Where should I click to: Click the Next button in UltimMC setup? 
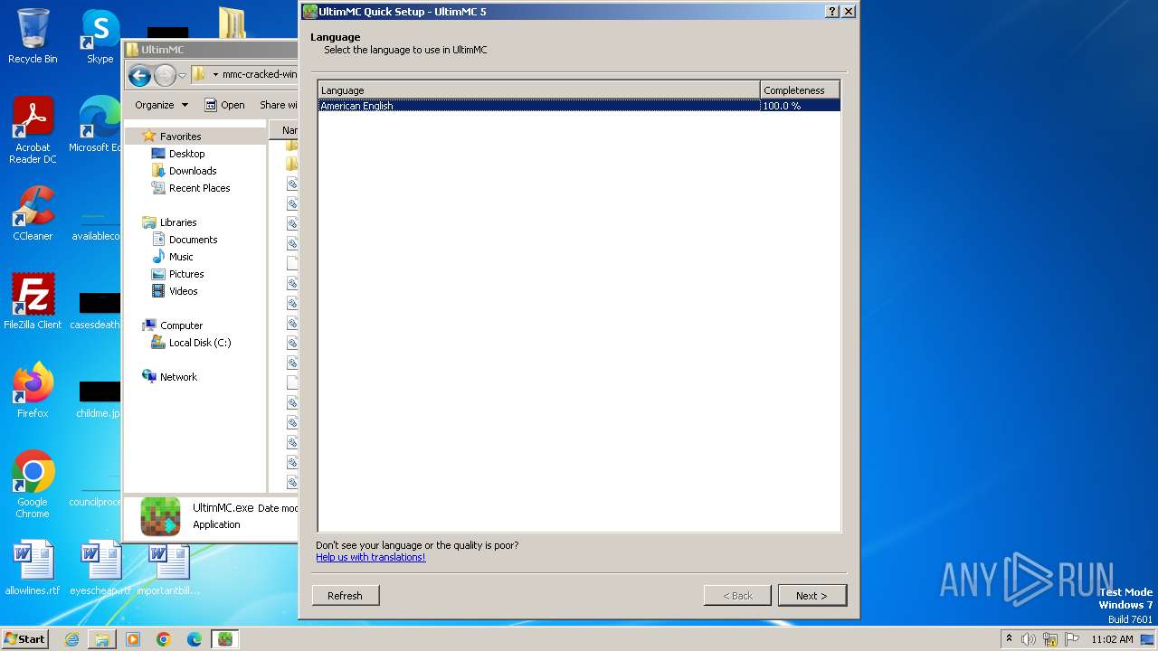coord(812,596)
